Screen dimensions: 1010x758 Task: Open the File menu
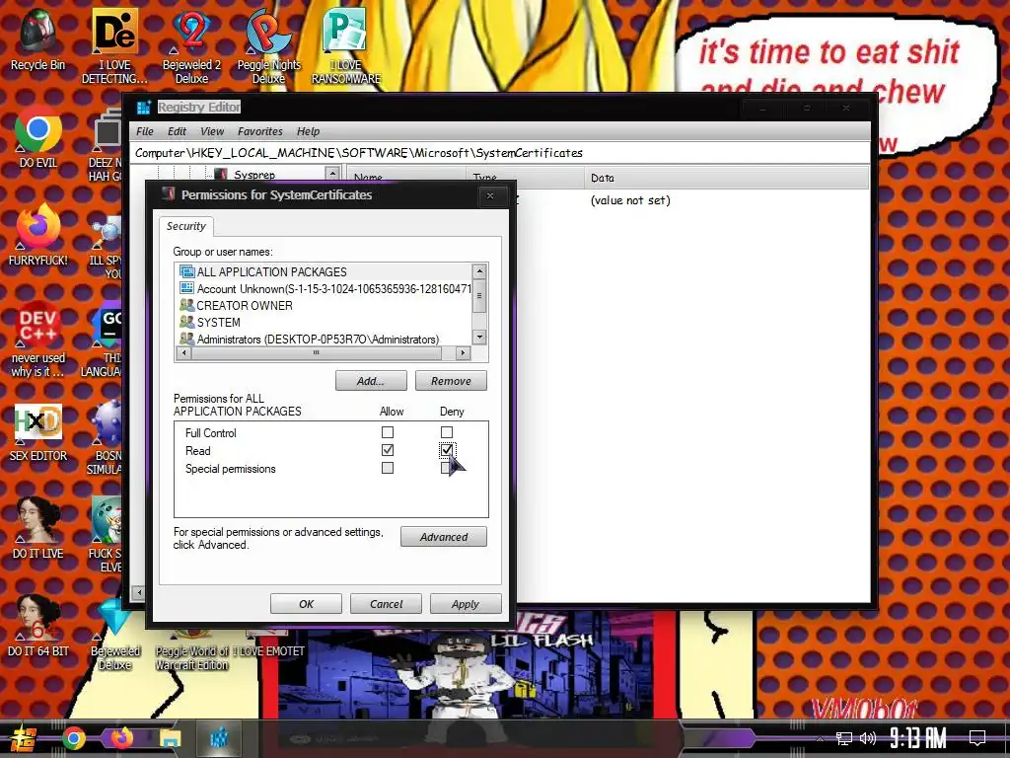[145, 131]
